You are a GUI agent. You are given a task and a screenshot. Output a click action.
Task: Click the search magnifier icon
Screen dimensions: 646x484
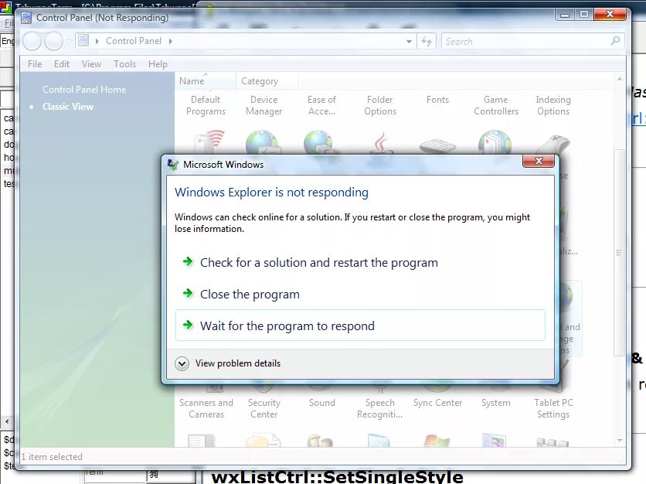tap(616, 41)
